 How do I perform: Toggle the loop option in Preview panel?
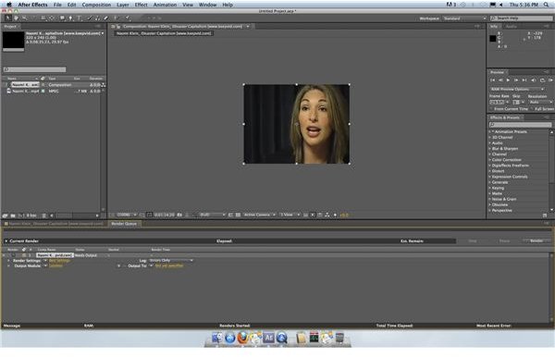coord(542,80)
